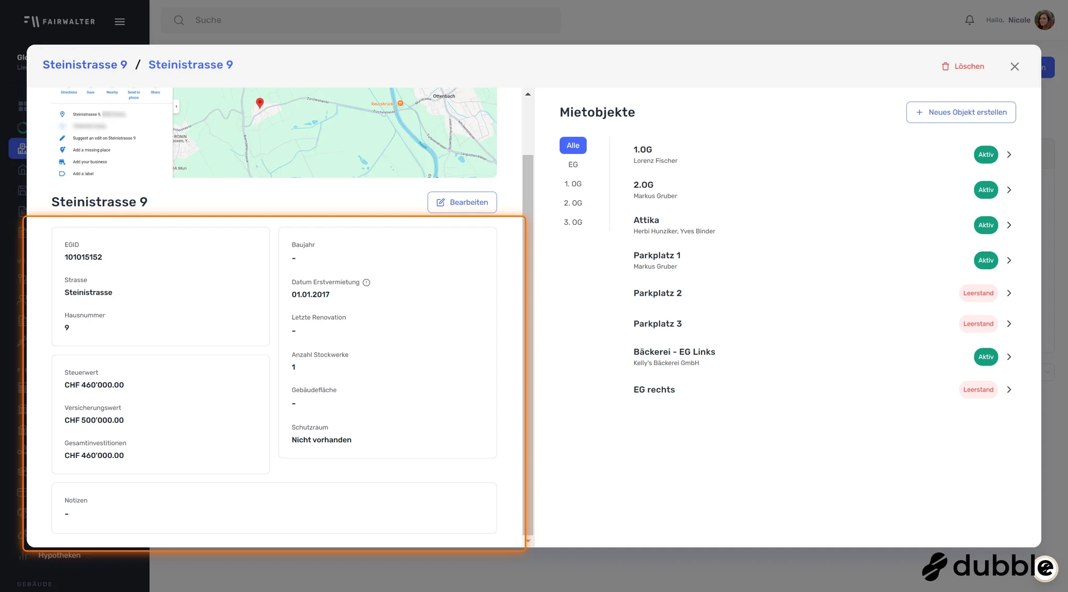This screenshot has width=1068, height=592.
Task: Expand the Parkplatz 2 row chevron
Action: 1009,293
